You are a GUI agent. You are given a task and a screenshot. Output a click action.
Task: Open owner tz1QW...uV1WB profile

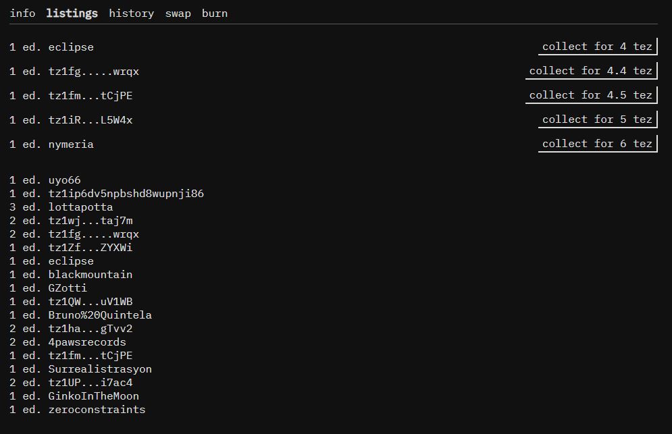(x=91, y=302)
